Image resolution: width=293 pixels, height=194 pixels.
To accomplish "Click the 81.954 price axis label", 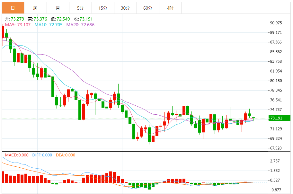I will 276,71.
